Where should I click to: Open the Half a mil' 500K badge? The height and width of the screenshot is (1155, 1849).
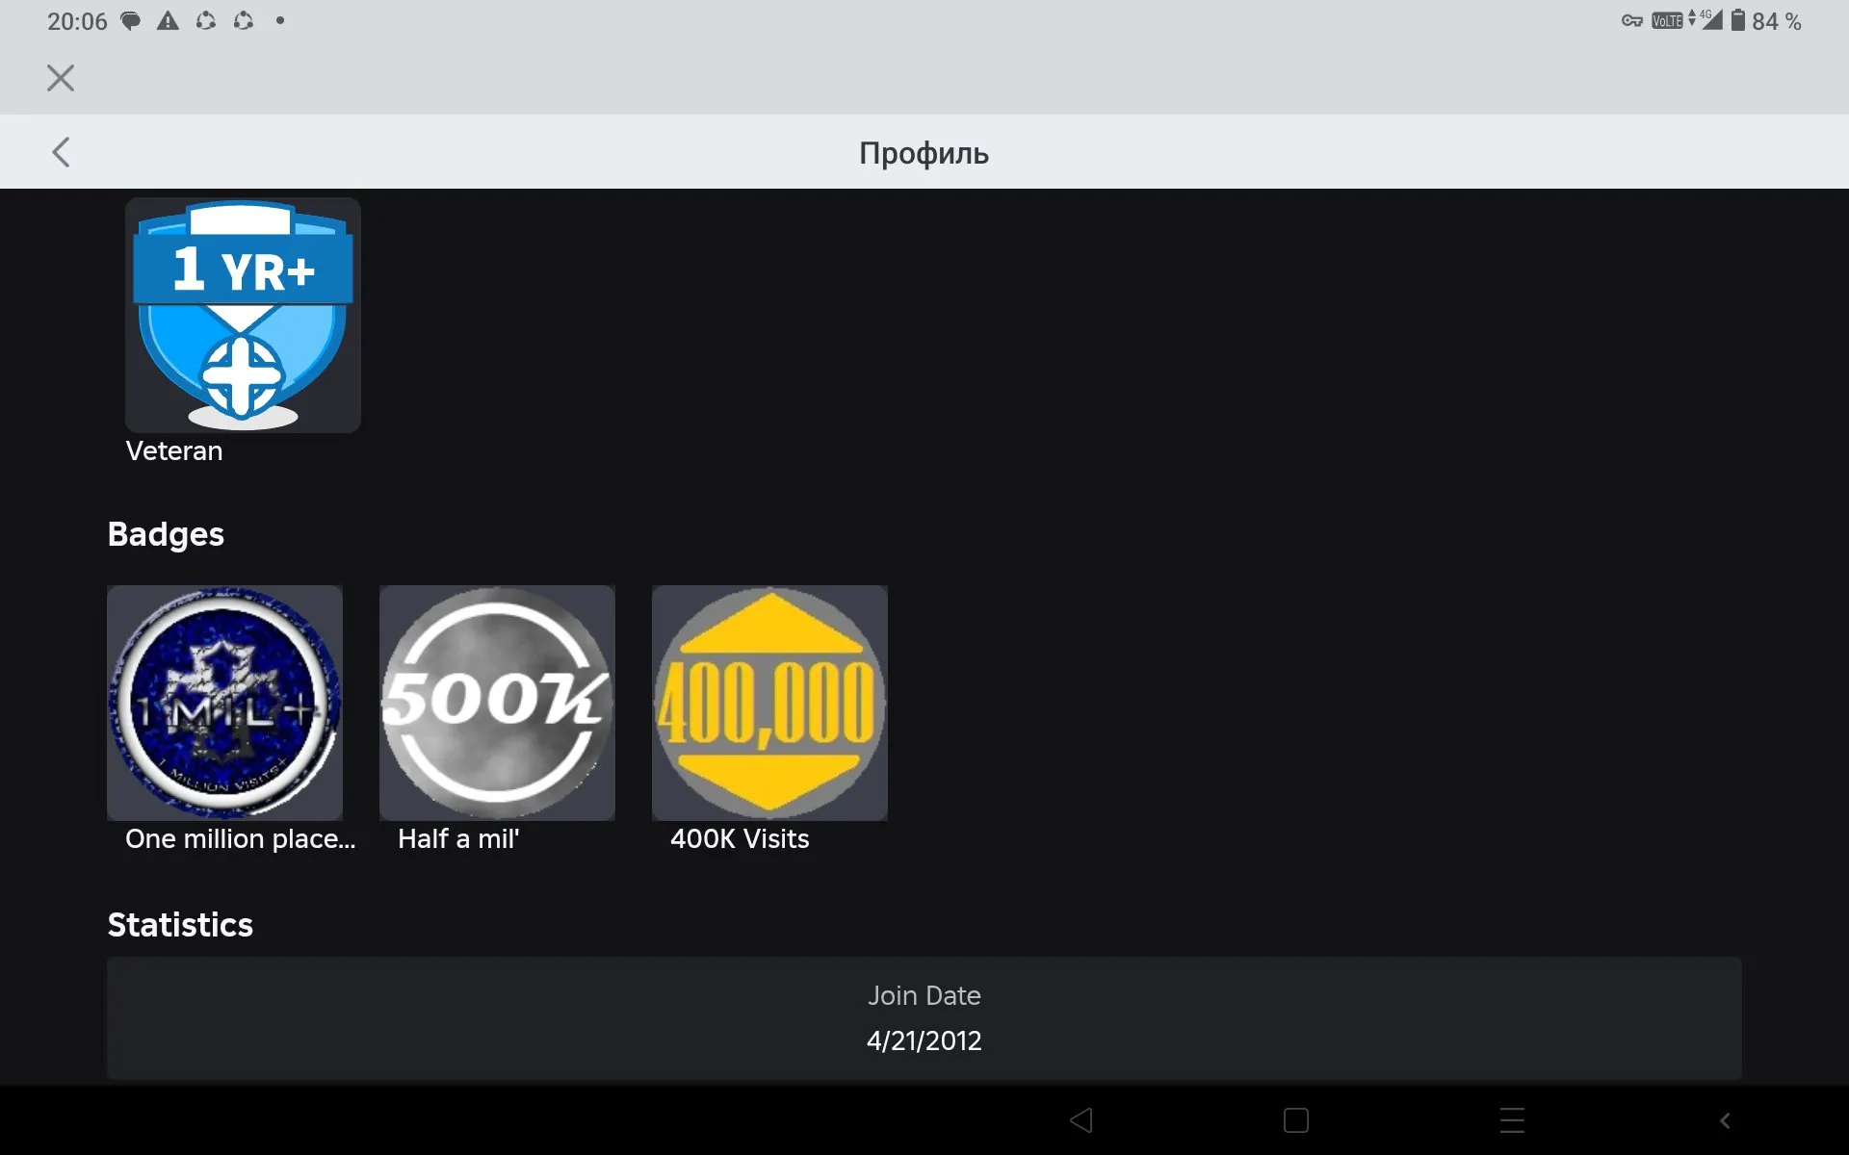pos(497,703)
